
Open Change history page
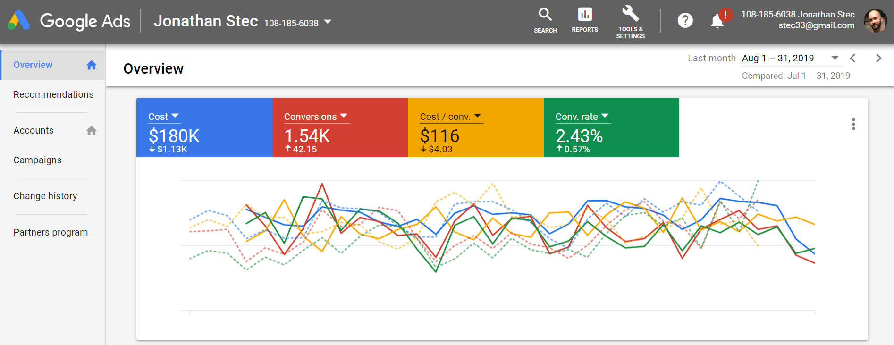45,196
